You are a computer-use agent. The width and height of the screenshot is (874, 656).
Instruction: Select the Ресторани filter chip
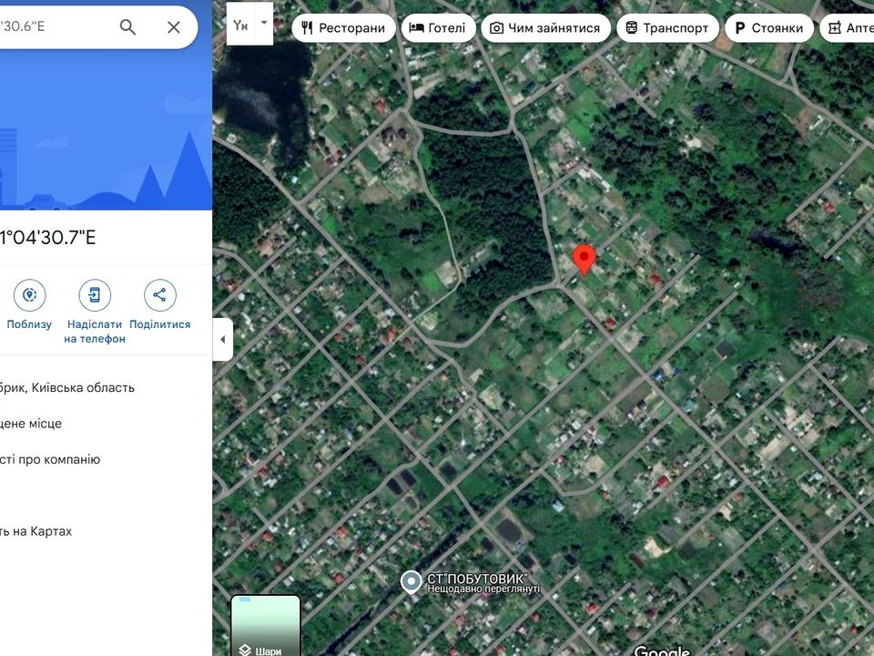click(x=343, y=28)
